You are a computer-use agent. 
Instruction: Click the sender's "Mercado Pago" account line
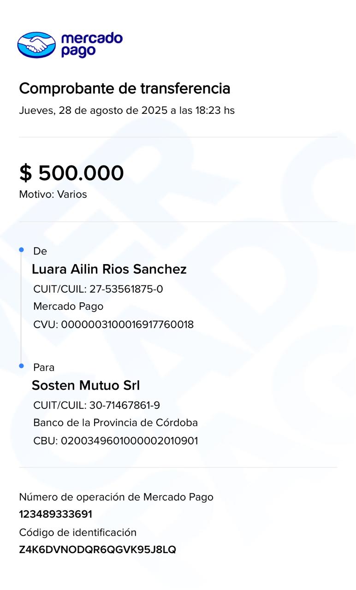[68, 307]
